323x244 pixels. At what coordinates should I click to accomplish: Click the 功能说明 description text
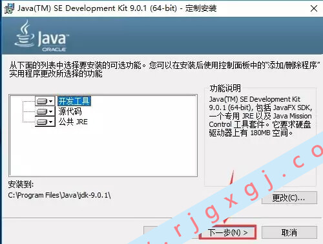(x=260, y=116)
